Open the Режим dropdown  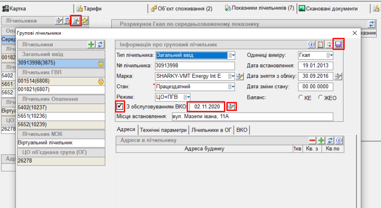tap(187, 97)
